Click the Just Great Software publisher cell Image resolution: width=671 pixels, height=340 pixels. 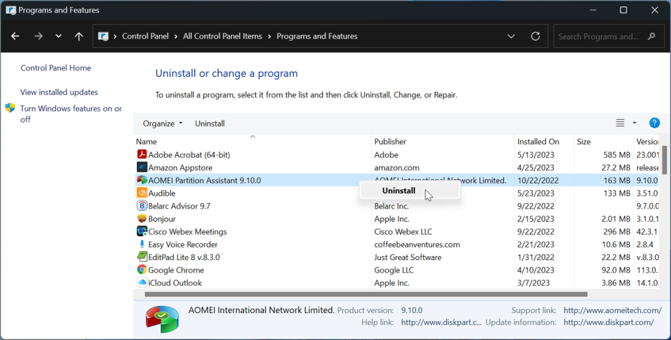click(x=408, y=257)
